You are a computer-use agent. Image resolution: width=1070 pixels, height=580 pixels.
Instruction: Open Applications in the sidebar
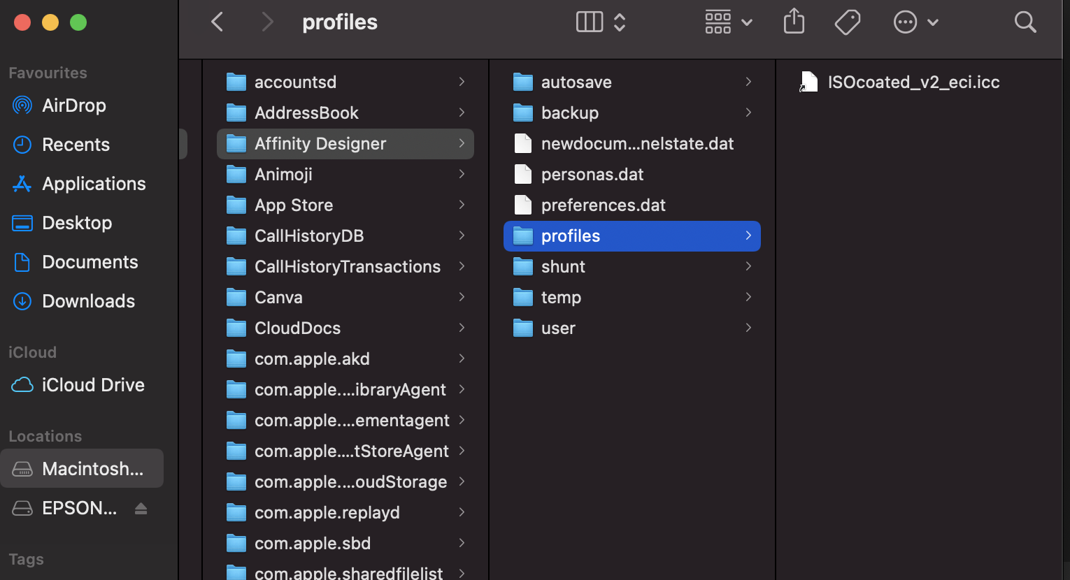pos(82,184)
